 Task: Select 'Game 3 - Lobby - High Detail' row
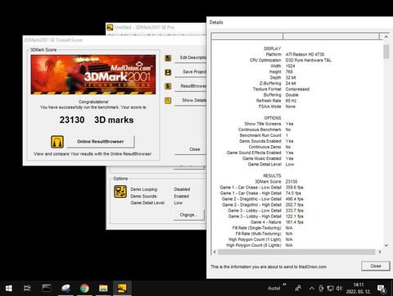click(x=265, y=216)
